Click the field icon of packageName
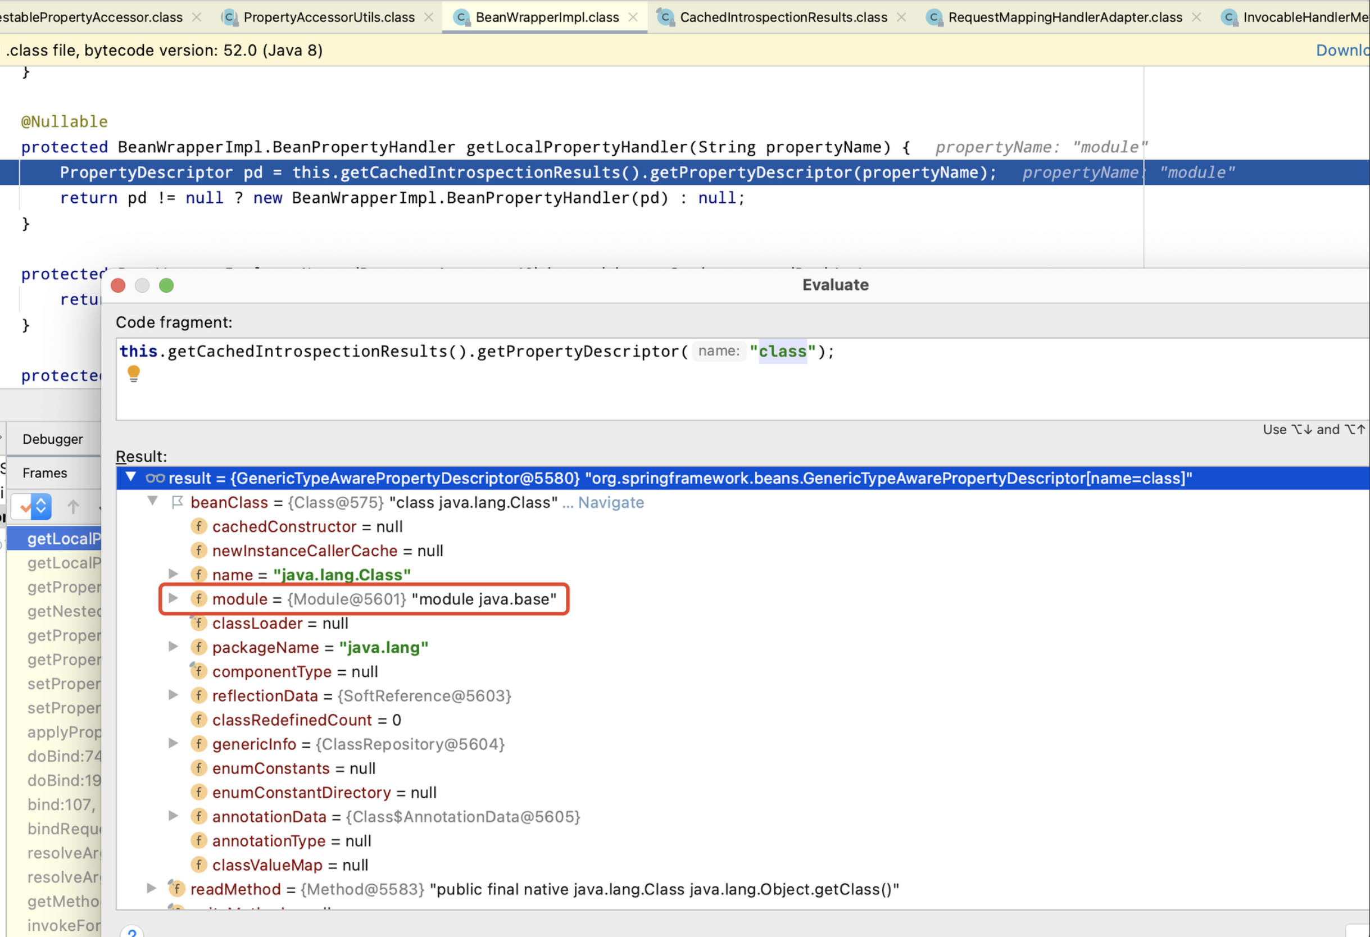Screen dimensions: 1370x937 199,647
